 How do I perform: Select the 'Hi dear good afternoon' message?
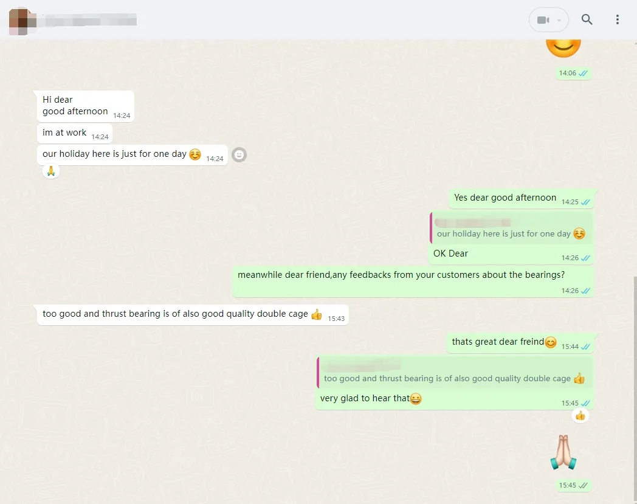75,106
